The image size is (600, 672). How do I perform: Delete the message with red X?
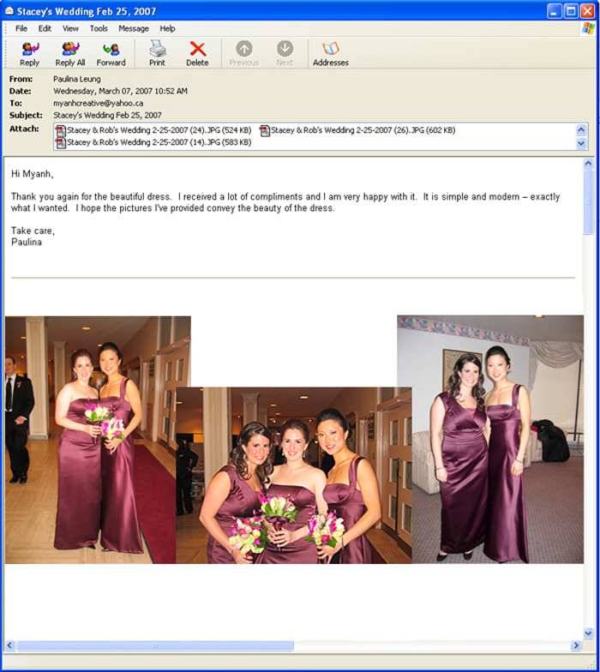pos(197,49)
